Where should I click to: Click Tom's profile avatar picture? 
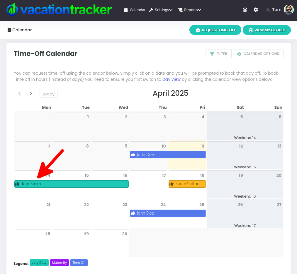(288, 10)
